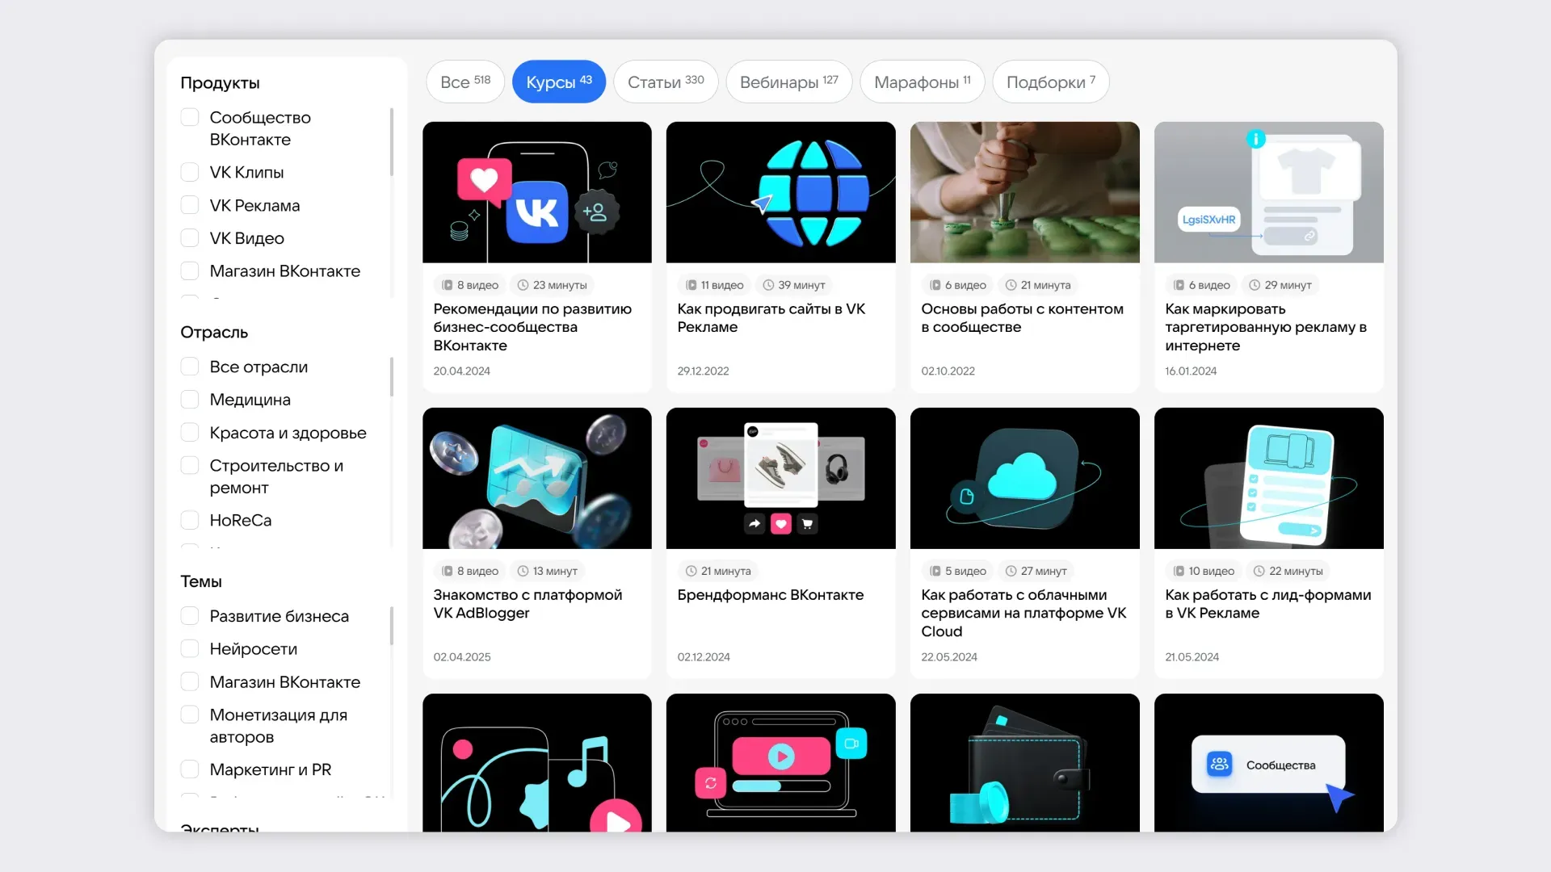Click the 27 минут duration badge

1036,571
